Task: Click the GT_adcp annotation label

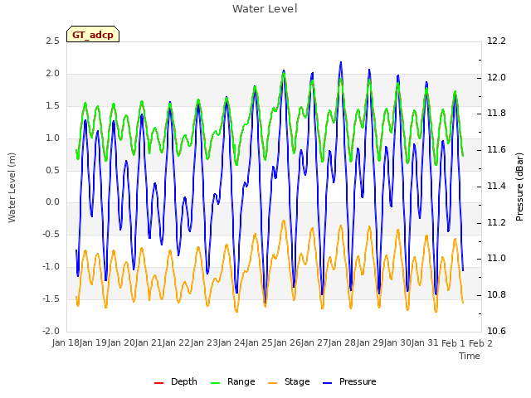Action: click(x=93, y=35)
